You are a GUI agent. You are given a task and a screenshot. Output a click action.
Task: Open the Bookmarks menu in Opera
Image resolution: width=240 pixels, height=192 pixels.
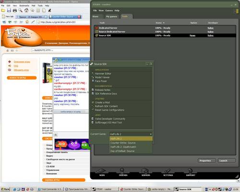24,6
